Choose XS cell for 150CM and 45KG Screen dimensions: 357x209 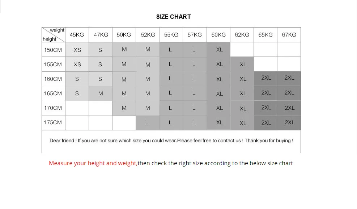point(77,50)
